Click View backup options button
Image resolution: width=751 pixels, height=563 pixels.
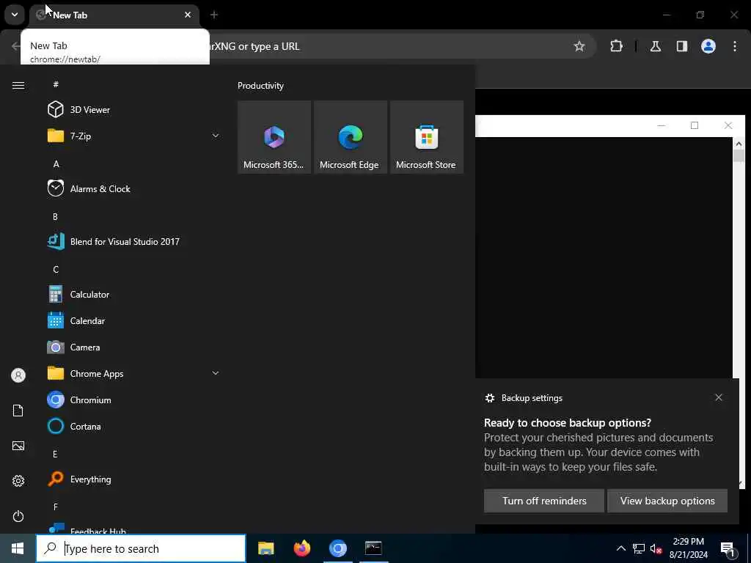coord(667,501)
